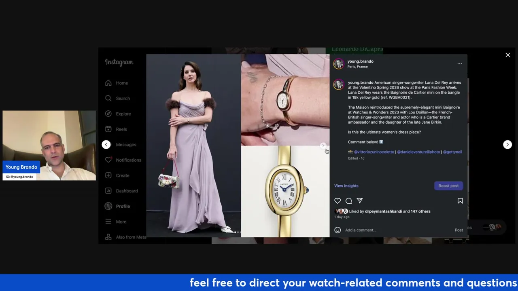The height and width of the screenshot is (291, 518).
Task: Open Messages menu item
Action: (x=126, y=145)
